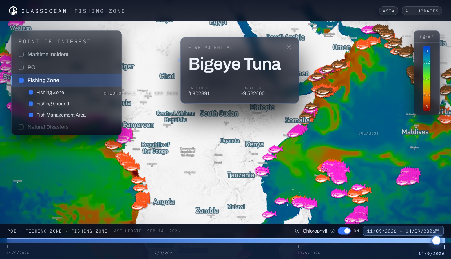Click the Maldives map label
Image resolution: width=451 pixels, height=259 pixels.
(x=415, y=132)
